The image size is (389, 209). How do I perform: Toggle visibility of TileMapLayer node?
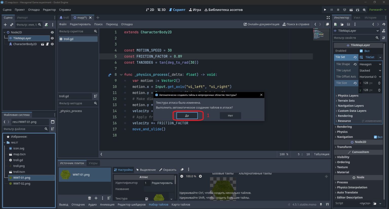tap(52, 38)
